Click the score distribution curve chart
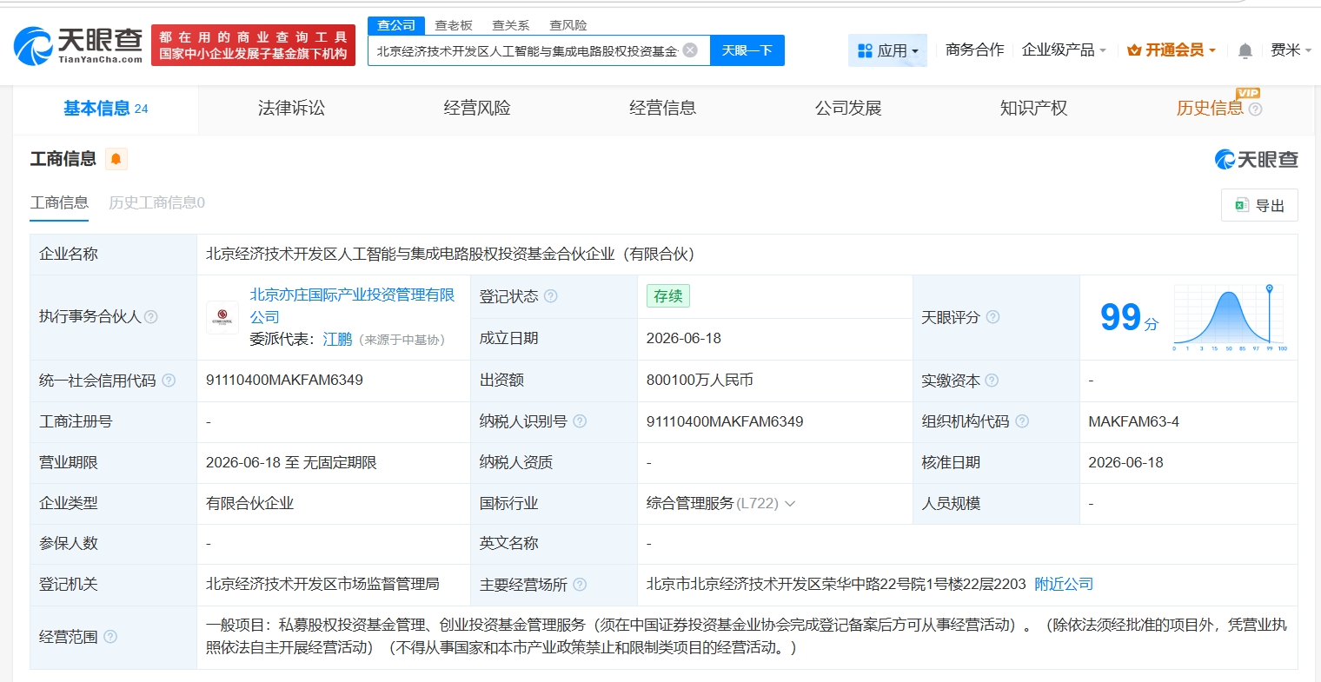This screenshot has width=1321, height=682. tap(1230, 318)
